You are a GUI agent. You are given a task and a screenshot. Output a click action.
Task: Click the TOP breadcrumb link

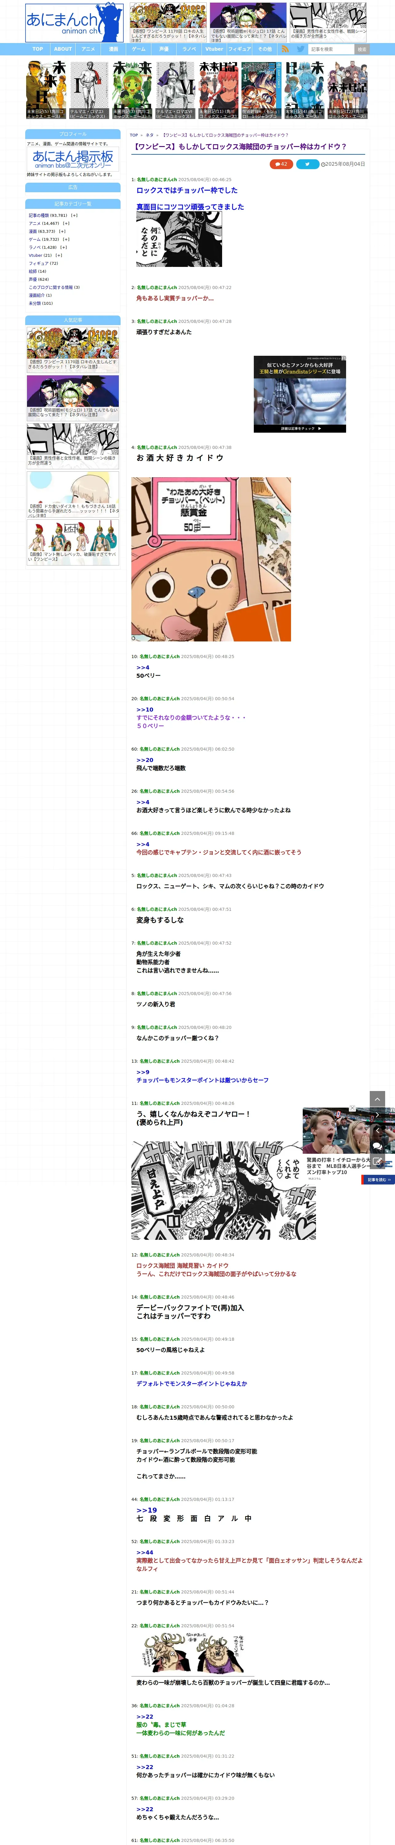click(134, 135)
